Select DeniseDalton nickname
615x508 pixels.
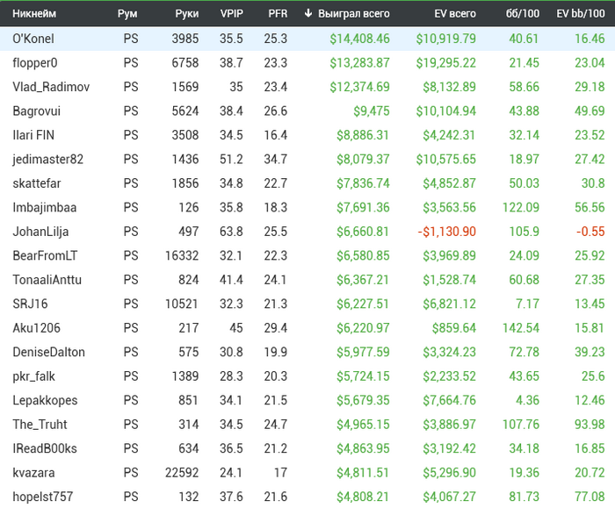(48, 352)
